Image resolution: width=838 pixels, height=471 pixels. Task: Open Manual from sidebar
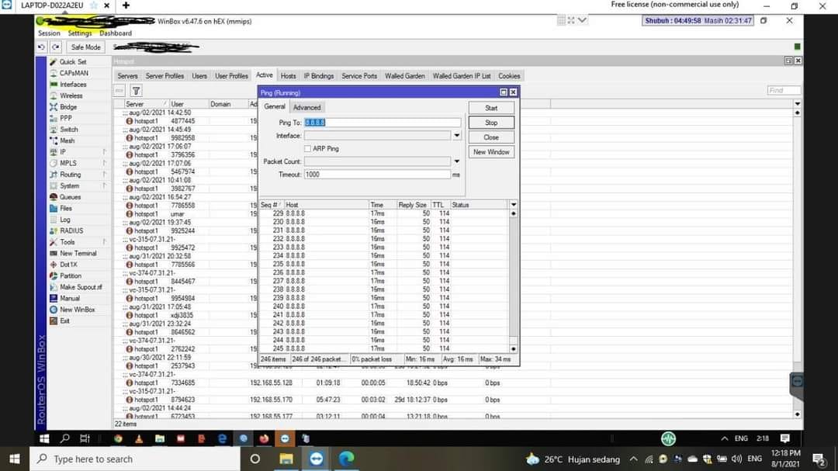(x=70, y=298)
